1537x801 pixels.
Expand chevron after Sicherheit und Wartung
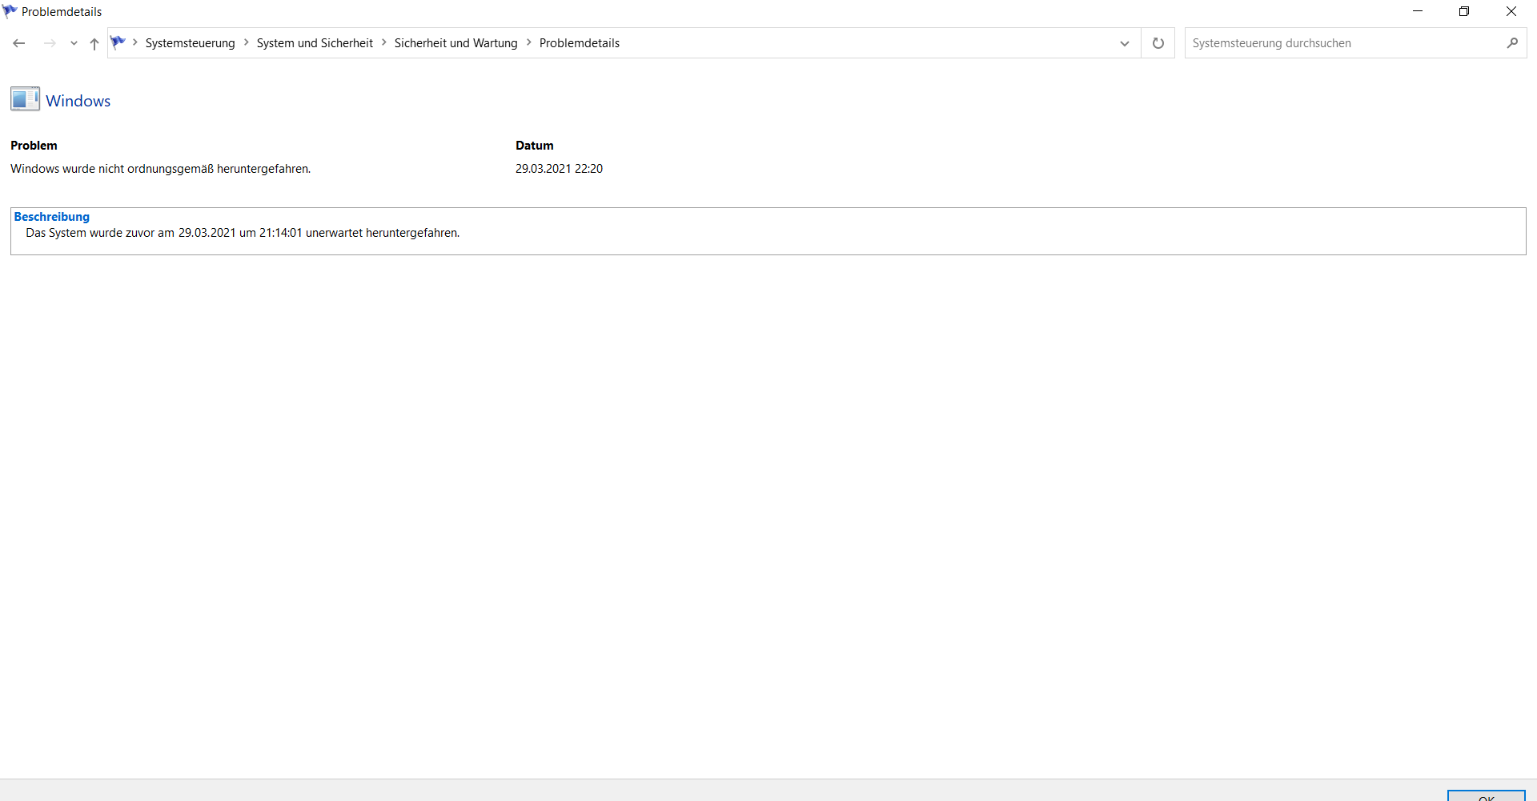point(529,42)
